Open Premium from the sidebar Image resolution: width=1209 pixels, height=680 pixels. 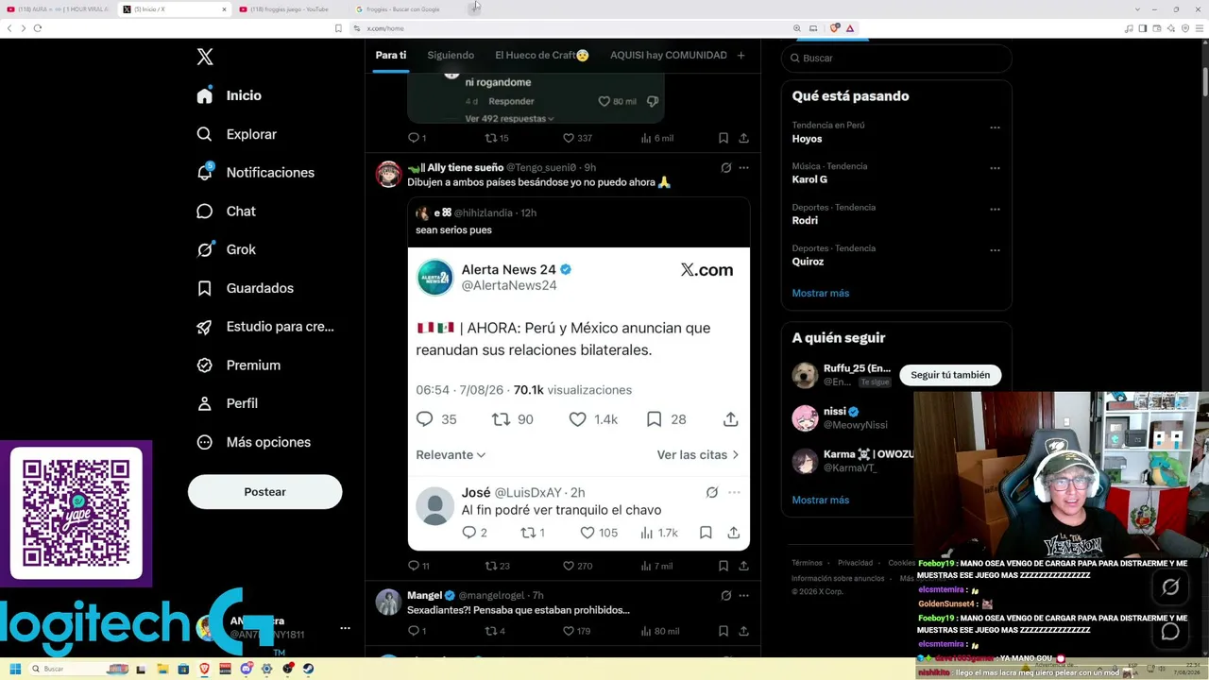pyautogui.click(x=239, y=365)
